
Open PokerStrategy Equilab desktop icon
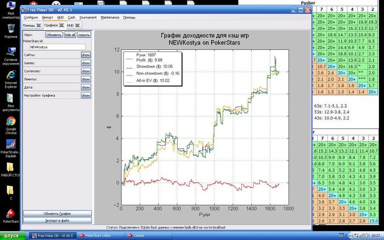point(10,148)
